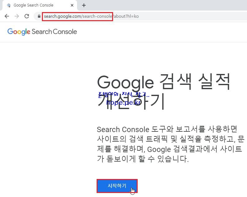Screen dimensions: 247x197
Task: Close the Google Search Console tab
Action: click(x=72, y=5)
